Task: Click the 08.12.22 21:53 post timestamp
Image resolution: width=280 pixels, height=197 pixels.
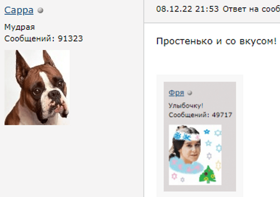Action: pyautogui.click(x=187, y=9)
